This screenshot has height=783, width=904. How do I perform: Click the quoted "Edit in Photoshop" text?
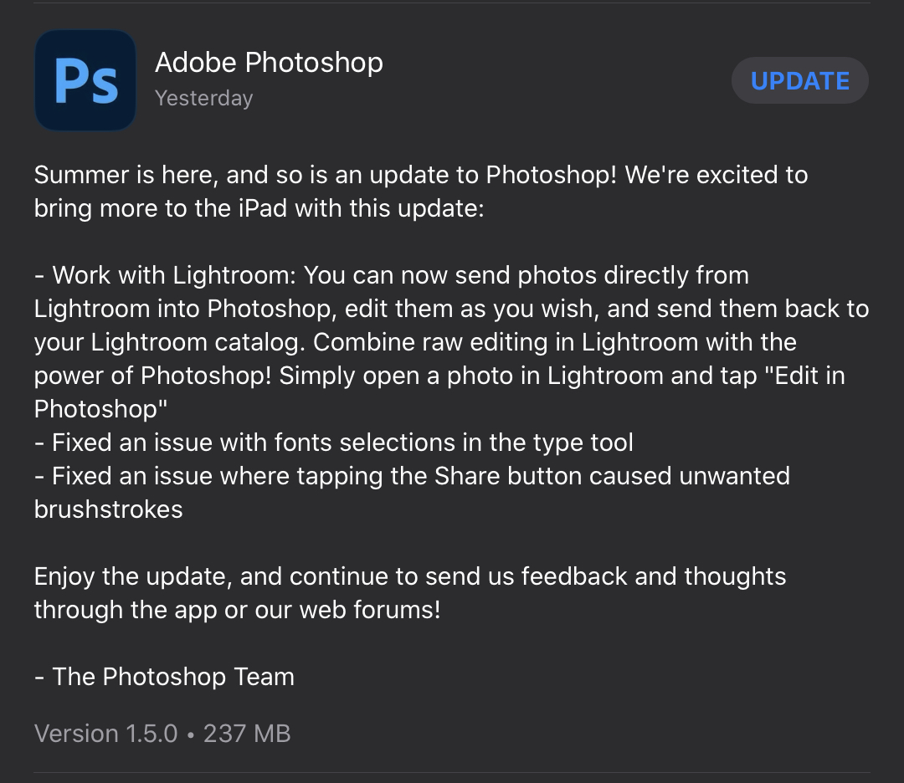click(439, 391)
